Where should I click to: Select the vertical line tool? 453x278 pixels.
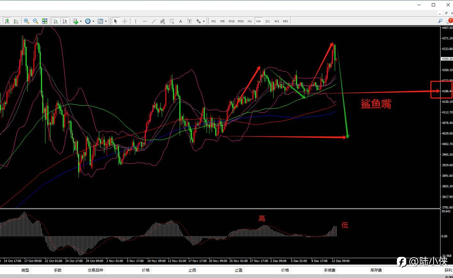click(x=136, y=21)
